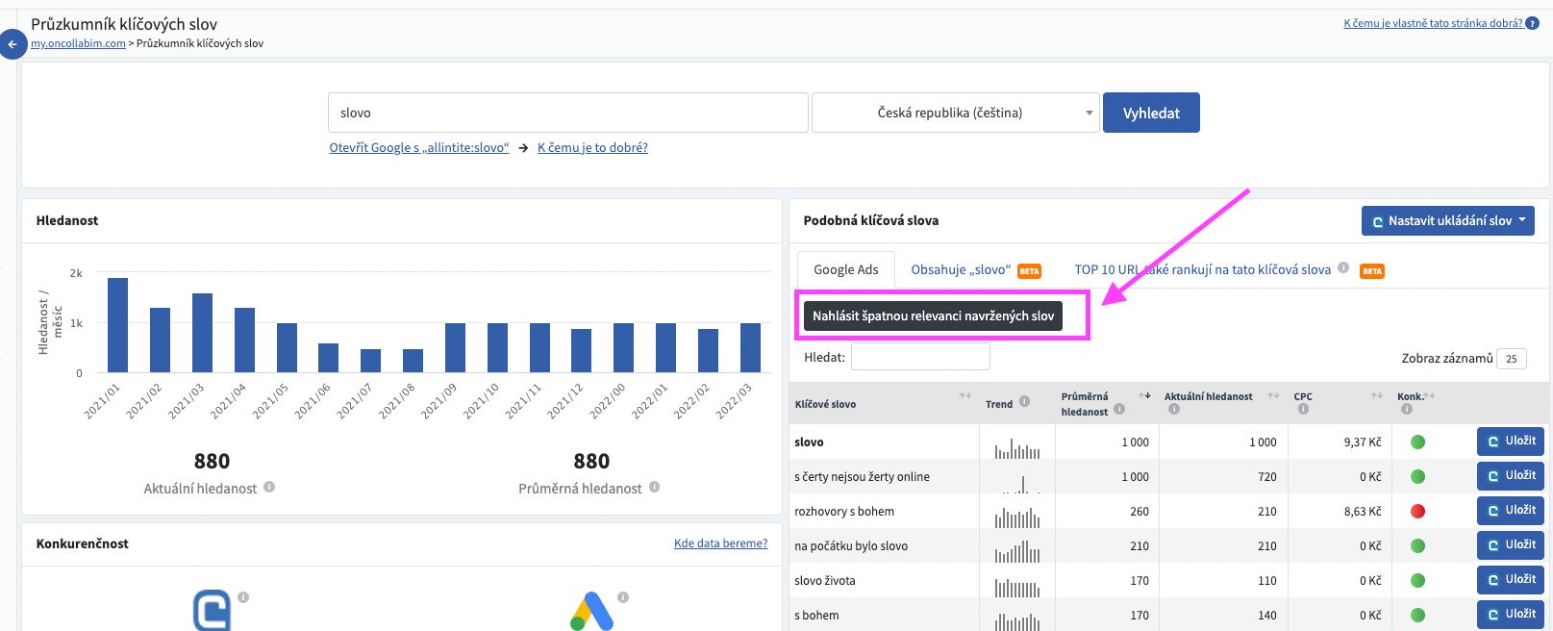
Task: Save keyword na počátku bylo slovo
Action: [1511, 545]
